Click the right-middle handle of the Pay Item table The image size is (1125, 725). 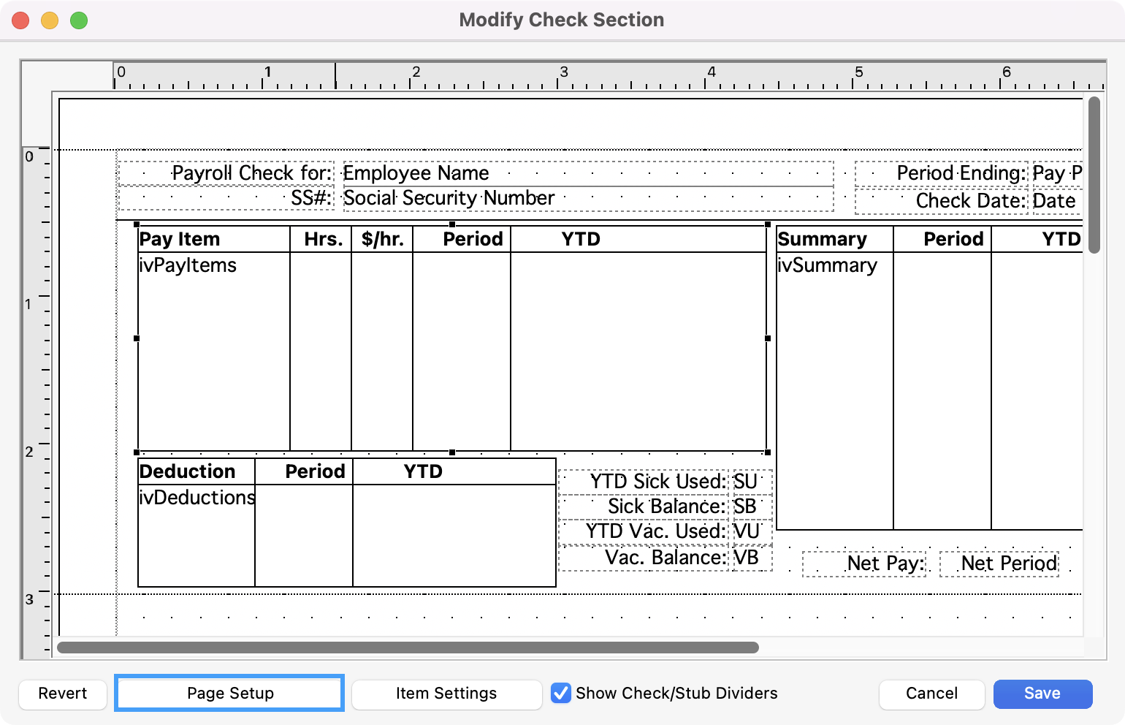coord(768,338)
